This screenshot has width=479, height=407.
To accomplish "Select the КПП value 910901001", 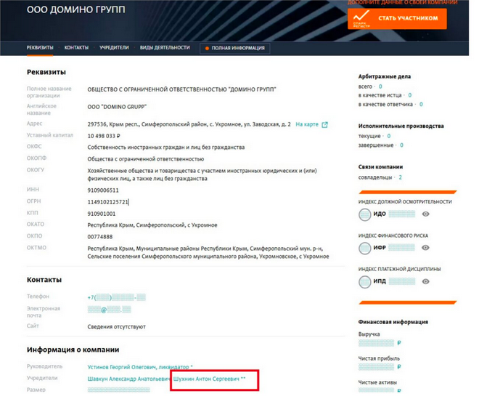I will [x=102, y=214].
